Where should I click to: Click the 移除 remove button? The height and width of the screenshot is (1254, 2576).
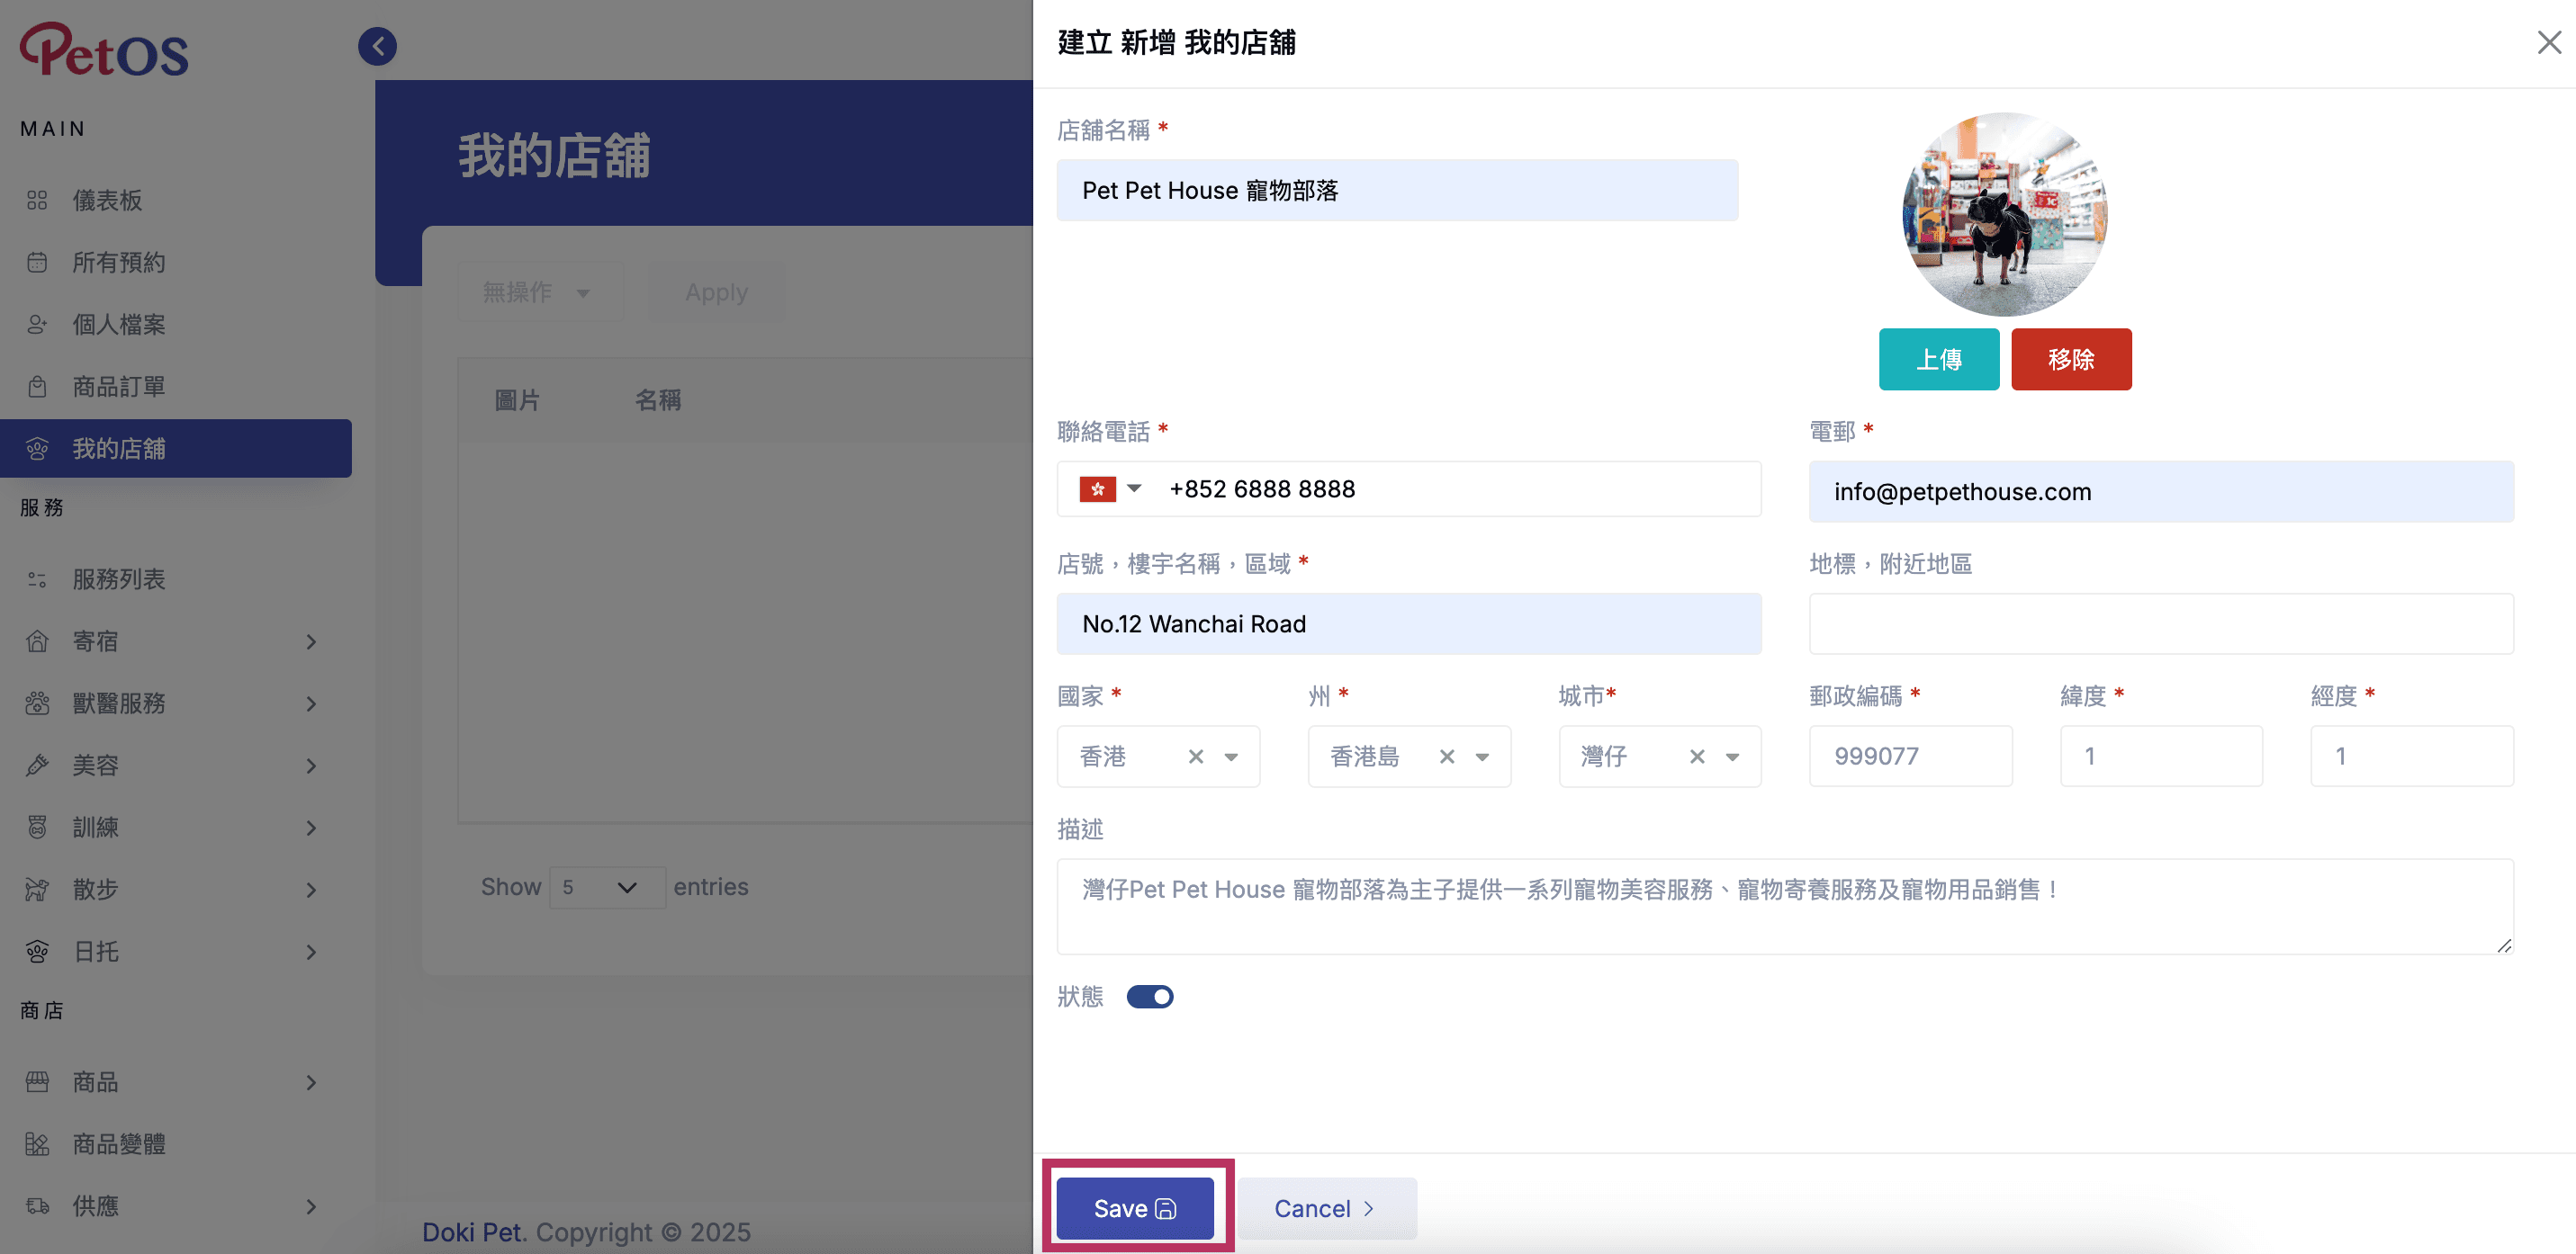coord(2071,360)
